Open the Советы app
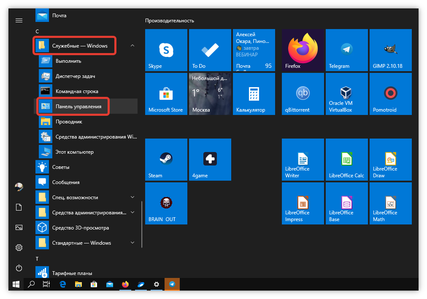Image resolution: width=427 pixels, height=299 pixels. point(86,167)
